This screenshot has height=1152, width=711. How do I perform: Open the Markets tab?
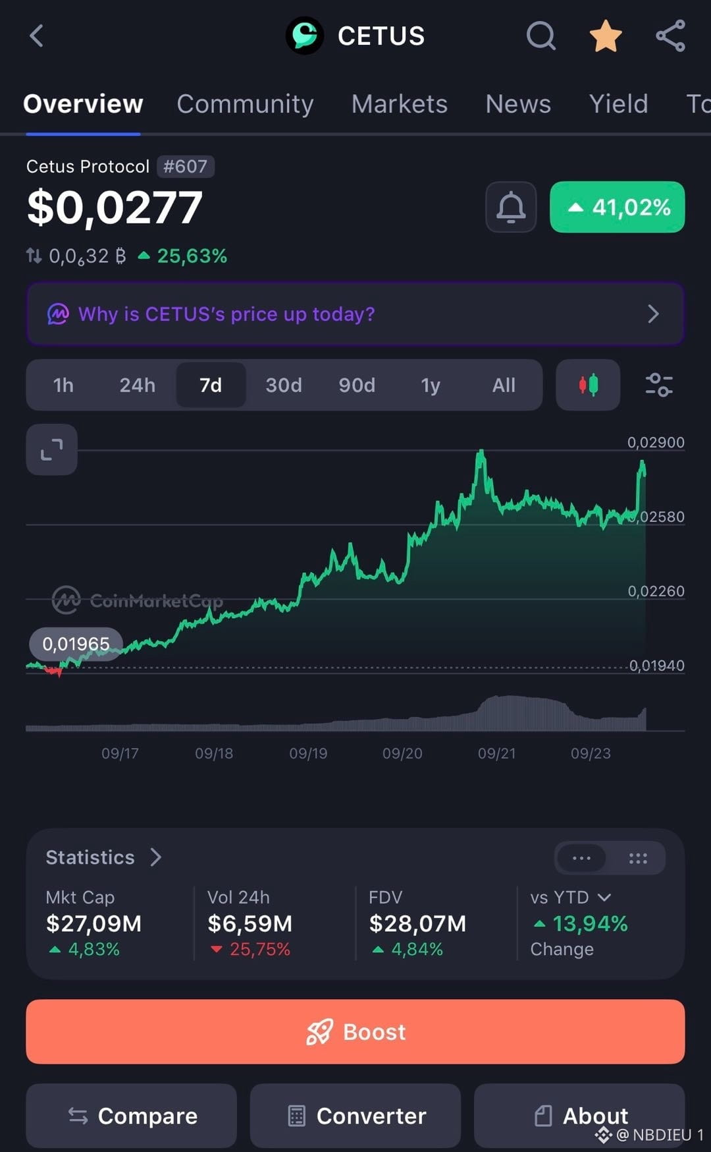399,104
